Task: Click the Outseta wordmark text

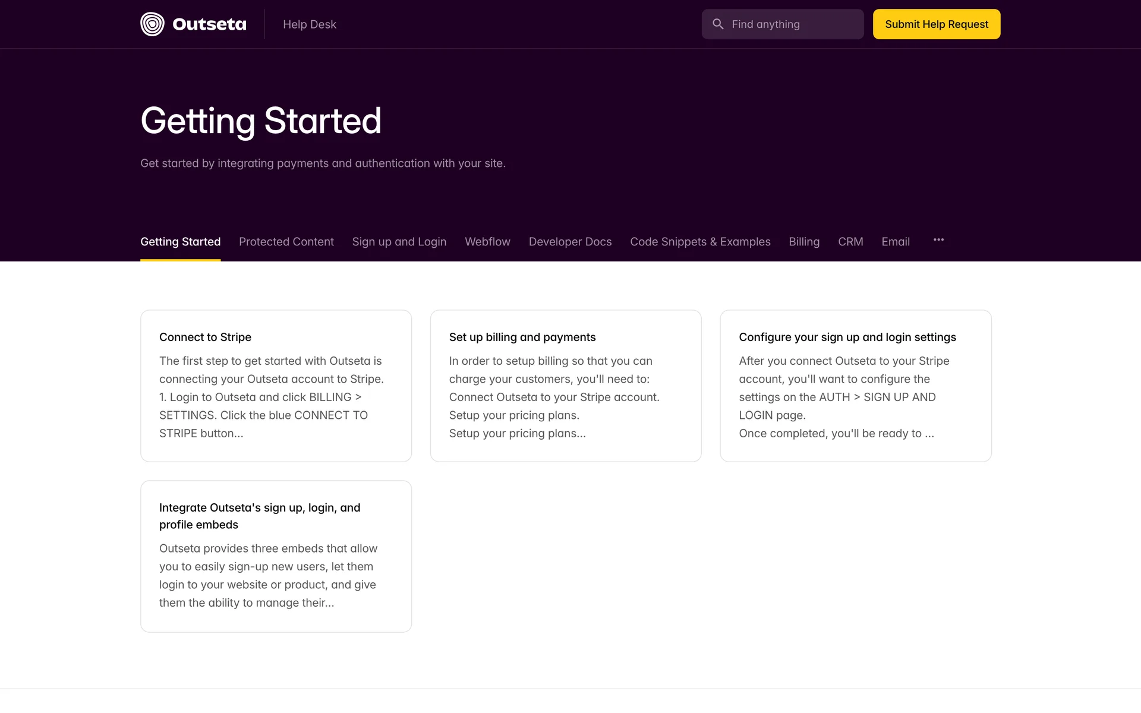Action: point(209,24)
